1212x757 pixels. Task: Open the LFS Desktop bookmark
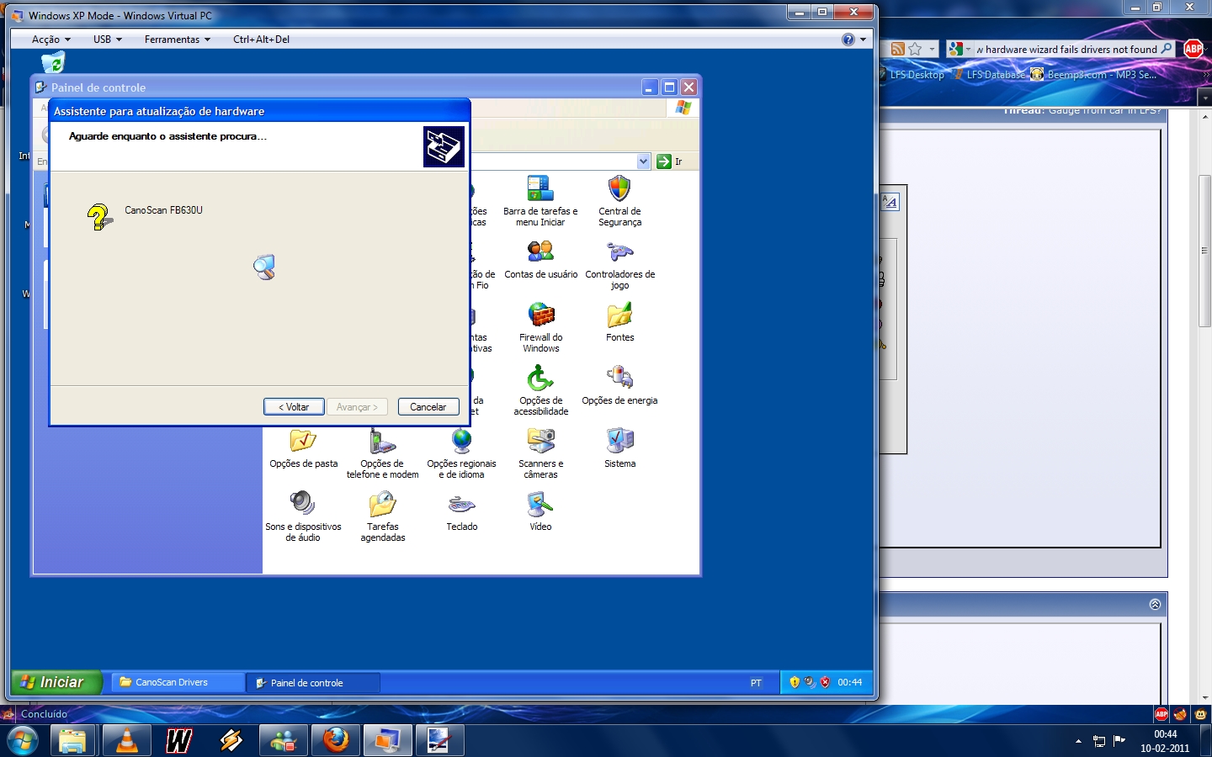coord(911,75)
